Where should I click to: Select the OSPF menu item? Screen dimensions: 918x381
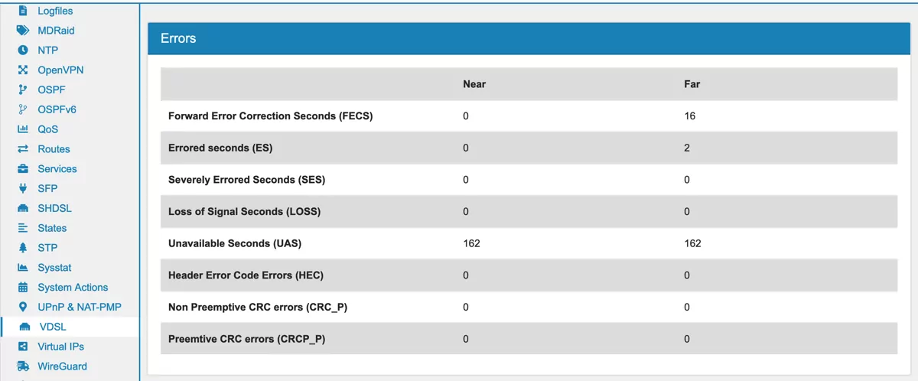(51, 90)
